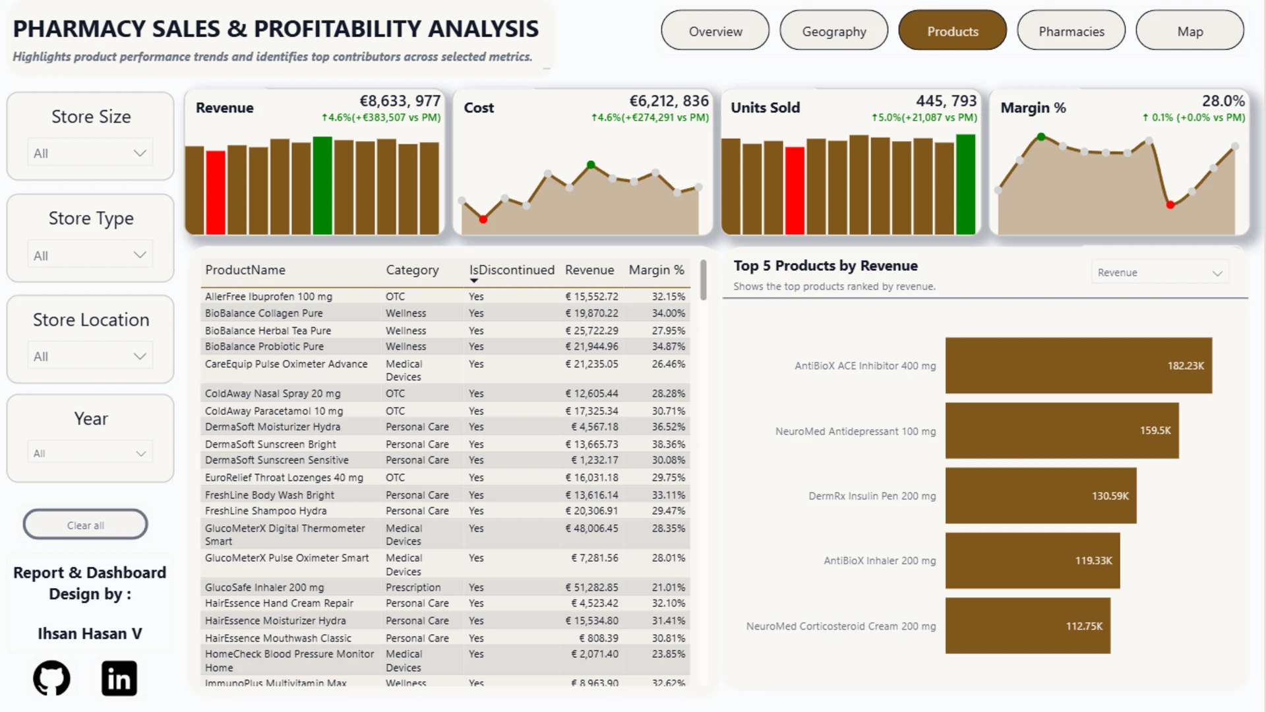The width and height of the screenshot is (1266, 712).
Task: Sort table by Margin % column header
Action: pyautogui.click(x=656, y=270)
